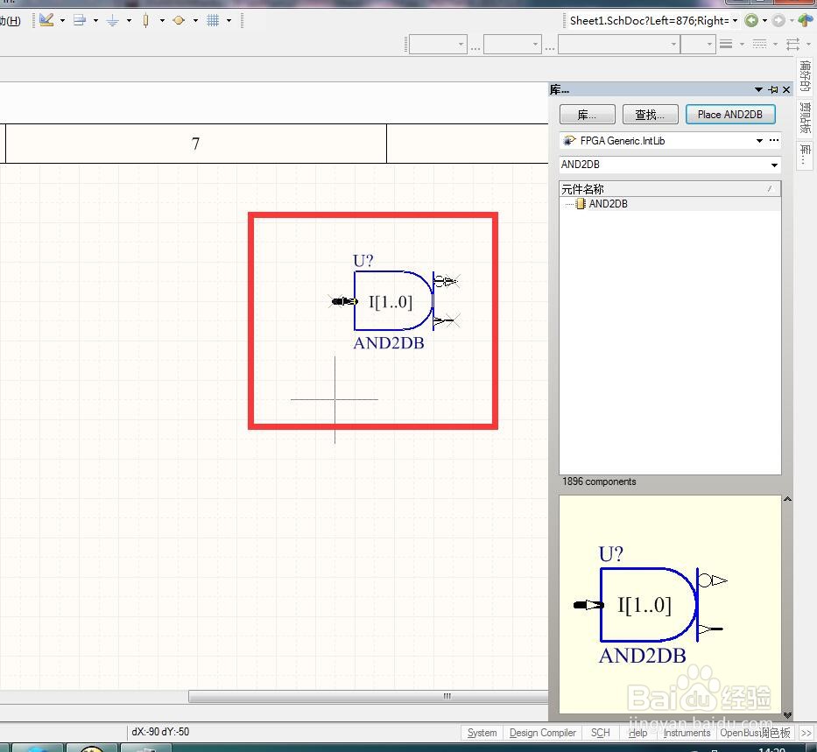Open the grid settings dropdown arrow
The width and height of the screenshot is (817, 752).
coord(229,21)
